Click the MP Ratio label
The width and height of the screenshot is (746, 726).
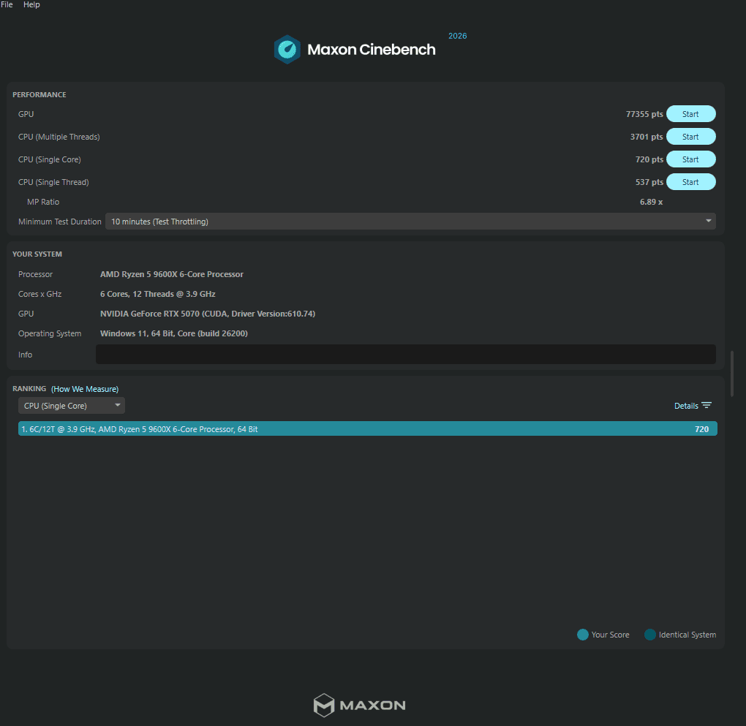click(x=43, y=202)
